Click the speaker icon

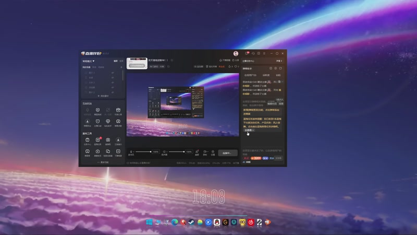pos(164,151)
